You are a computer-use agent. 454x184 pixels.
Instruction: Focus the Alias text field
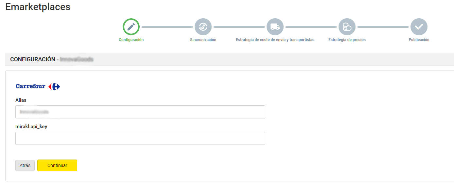[x=140, y=112]
